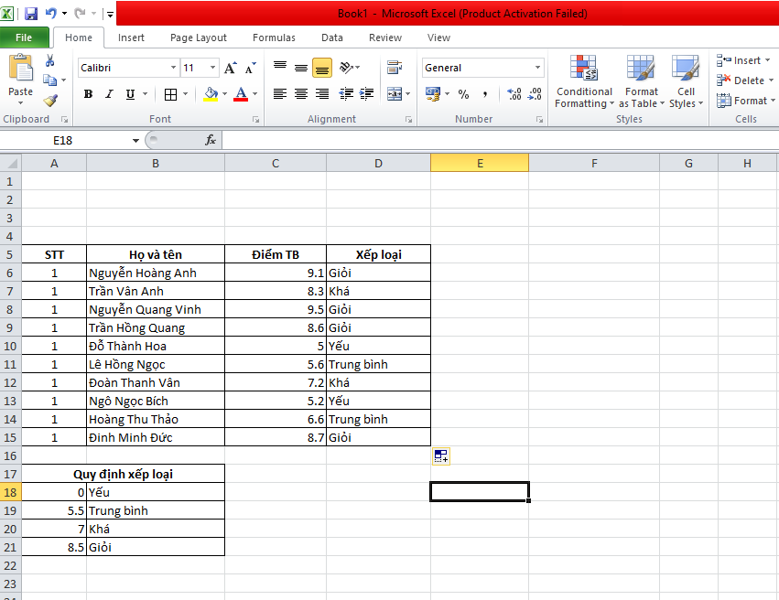Click Increase Indent icon
Viewport: 779px width, 600px height.
pyautogui.click(x=367, y=94)
